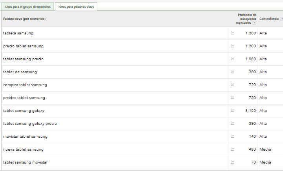The width and height of the screenshot is (283, 171).
Task: Select Ideas para palabras clave tab
Action: coord(76,7)
